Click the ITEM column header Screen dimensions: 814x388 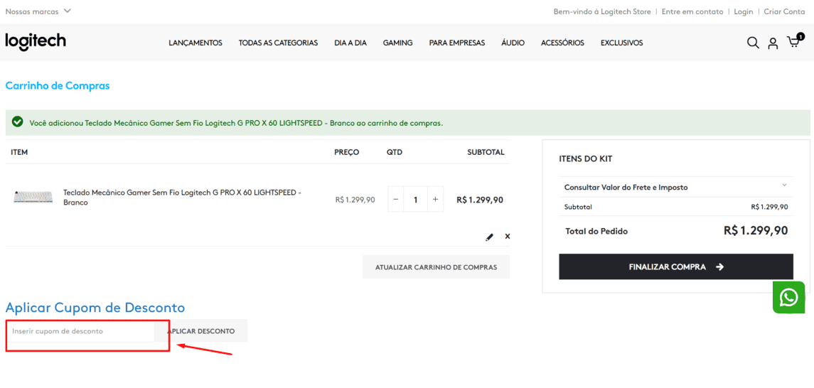click(19, 153)
